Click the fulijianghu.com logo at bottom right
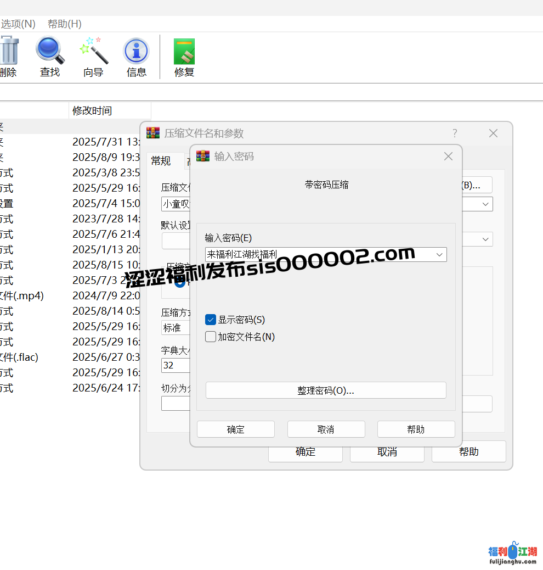543x570 pixels. pos(512,551)
